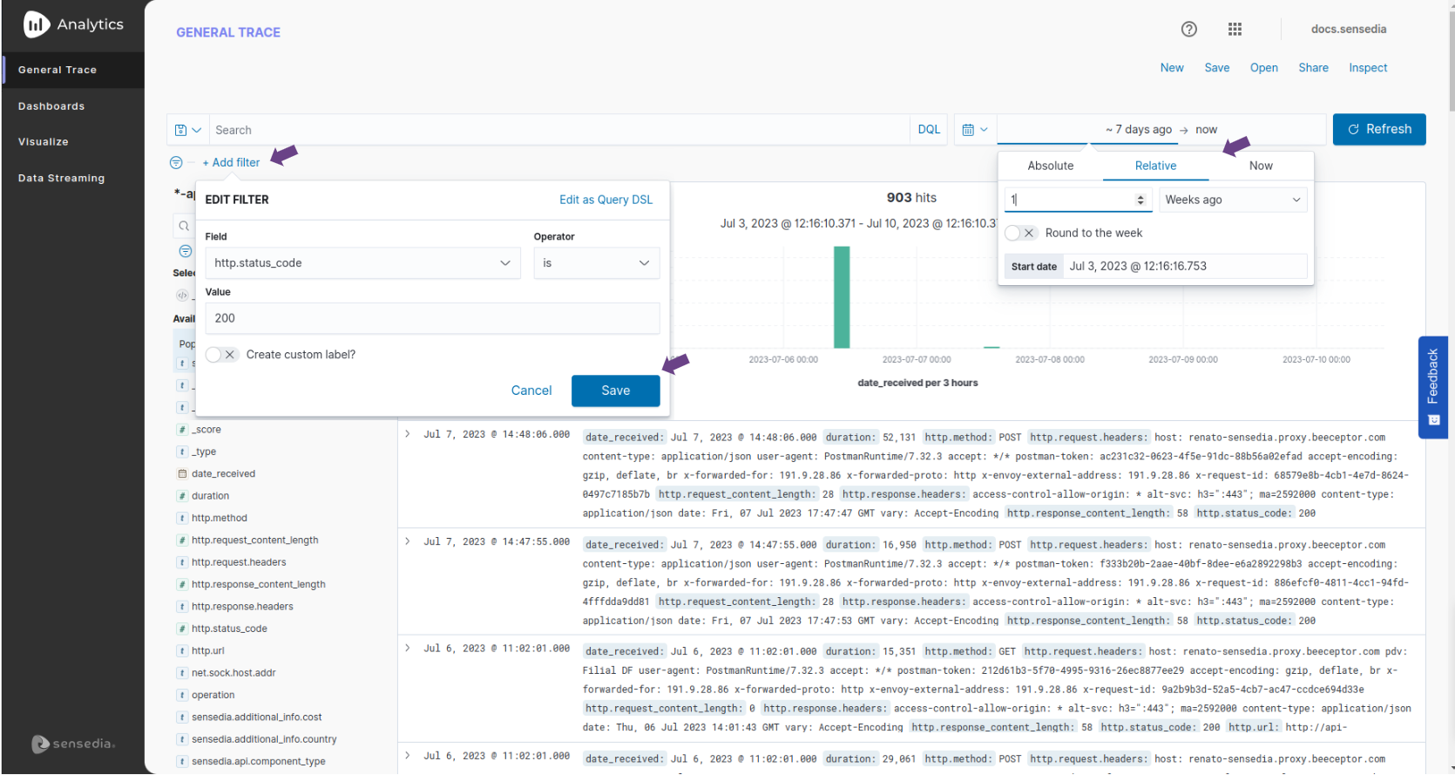The height and width of the screenshot is (775, 1455).
Task: Click the Save filter button
Action: click(615, 391)
